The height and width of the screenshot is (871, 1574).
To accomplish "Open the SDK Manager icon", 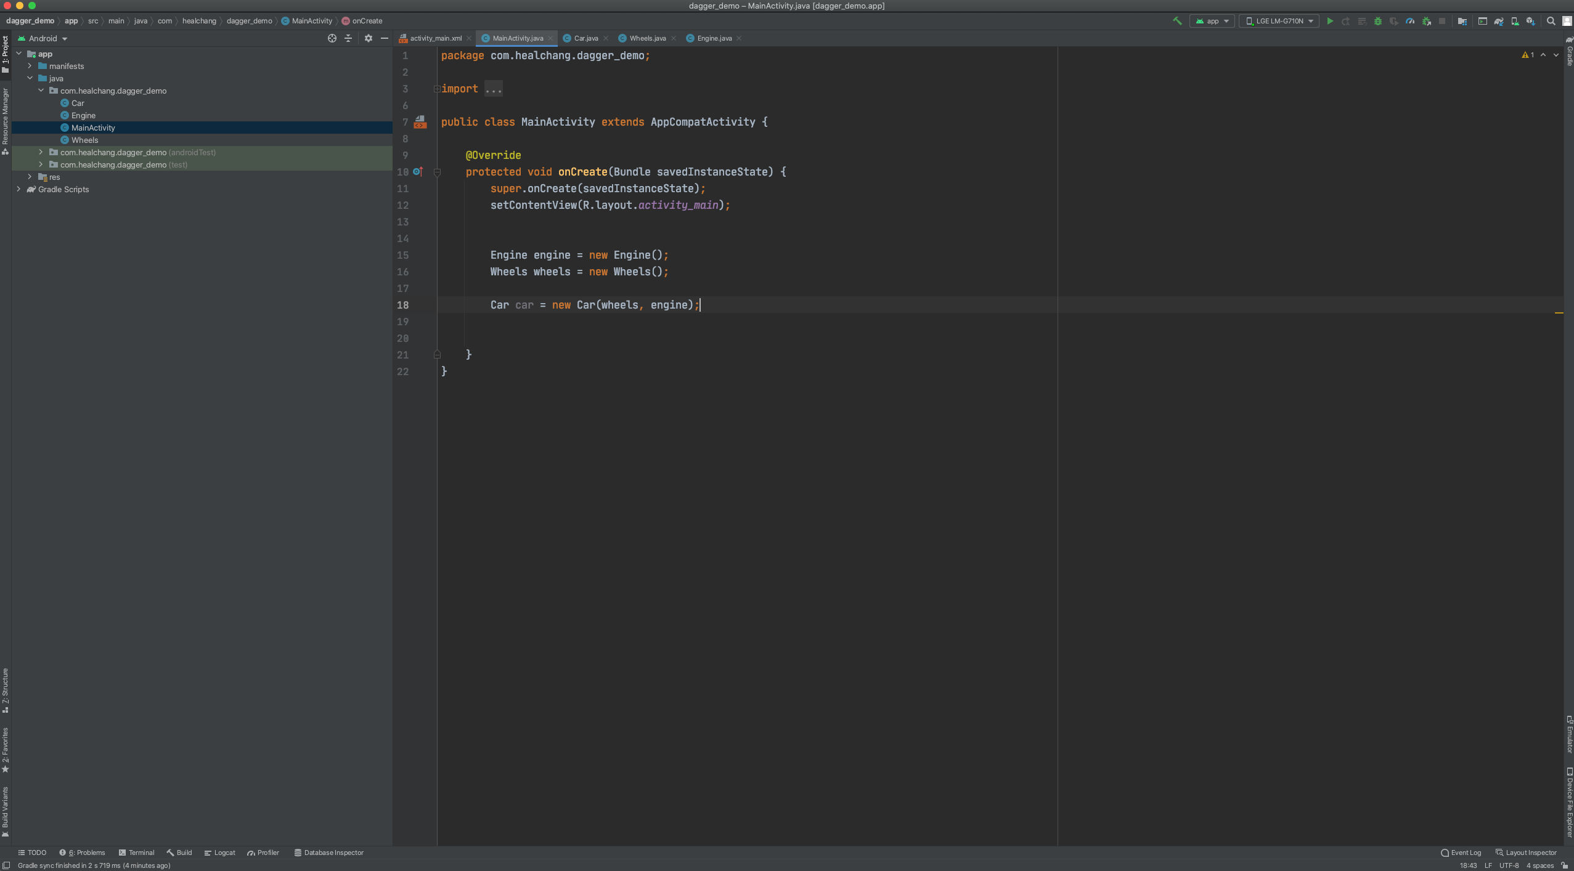I will pos(1531,21).
